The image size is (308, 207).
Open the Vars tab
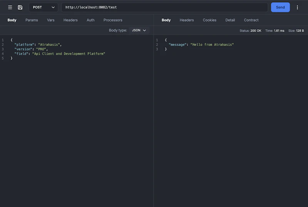pyautogui.click(x=51, y=20)
